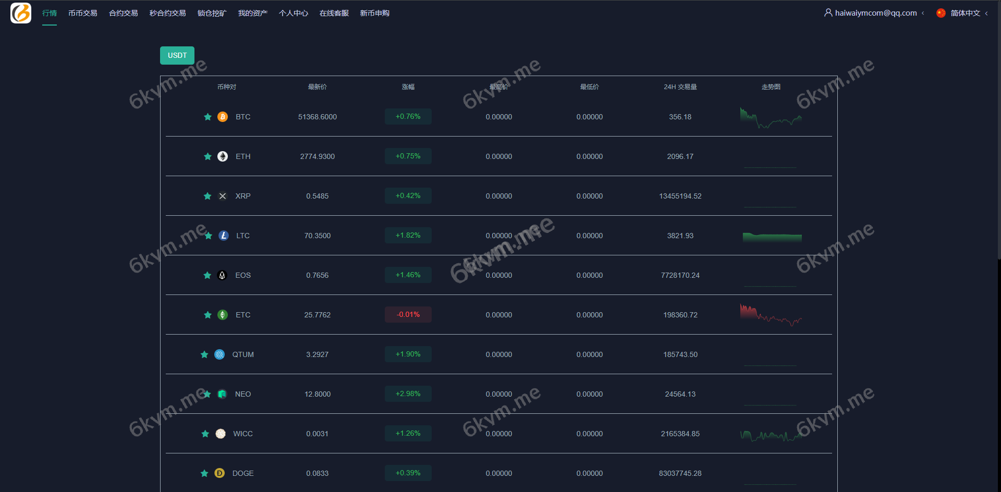Go to 我的资产 in navigation
The image size is (1001, 492).
point(253,13)
